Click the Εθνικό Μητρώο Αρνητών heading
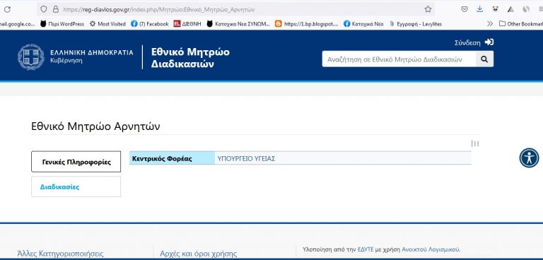 click(95, 126)
